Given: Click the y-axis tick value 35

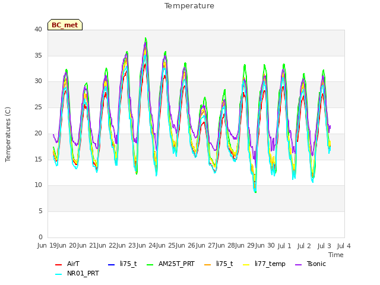Looking at the screenshot, I should [x=38, y=55].
